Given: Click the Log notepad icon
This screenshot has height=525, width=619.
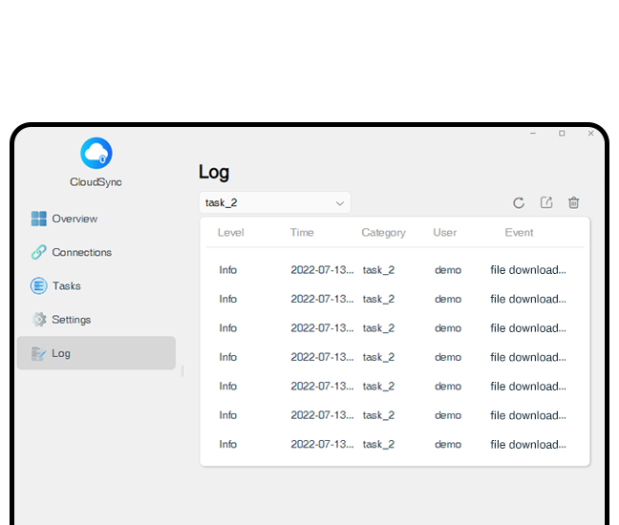Looking at the screenshot, I should click(x=38, y=353).
